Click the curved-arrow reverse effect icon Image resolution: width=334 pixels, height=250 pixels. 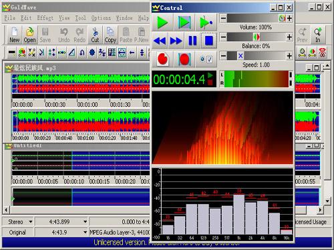pyautogui.click(x=82, y=53)
